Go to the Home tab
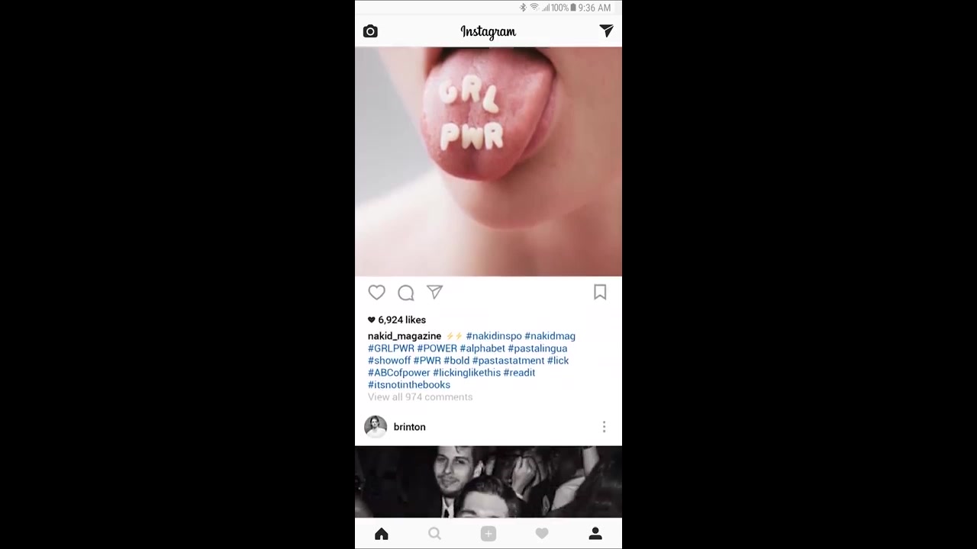 pyautogui.click(x=382, y=534)
